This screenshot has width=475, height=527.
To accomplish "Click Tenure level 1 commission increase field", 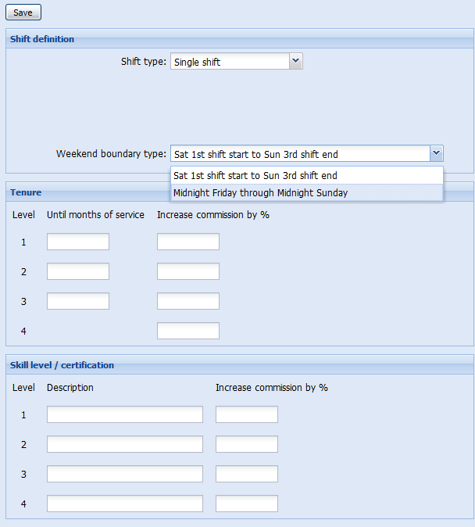I will coord(188,242).
